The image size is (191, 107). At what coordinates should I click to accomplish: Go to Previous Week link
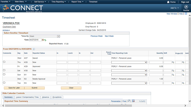[x=97, y=36]
